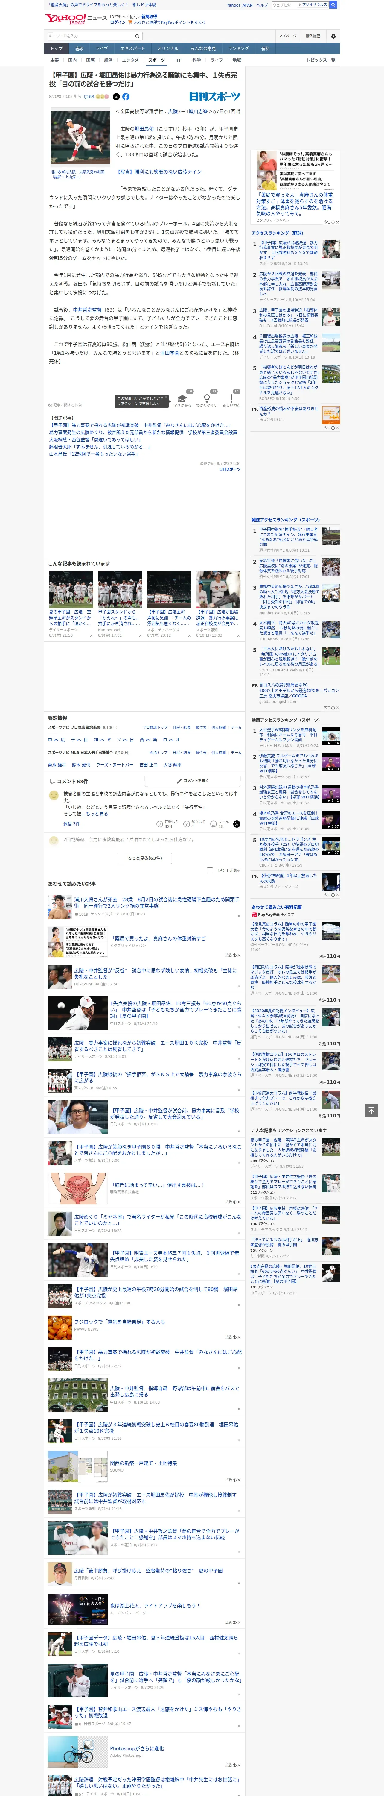This screenshot has width=384, height=1796.
Task: Click 返信 3件 reply link
Action: coord(72,823)
